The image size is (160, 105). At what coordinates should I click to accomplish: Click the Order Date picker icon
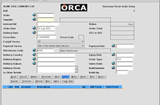(x=34, y=28)
